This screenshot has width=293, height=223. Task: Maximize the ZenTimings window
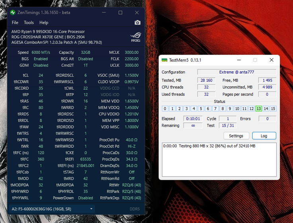click(x=120, y=12)
